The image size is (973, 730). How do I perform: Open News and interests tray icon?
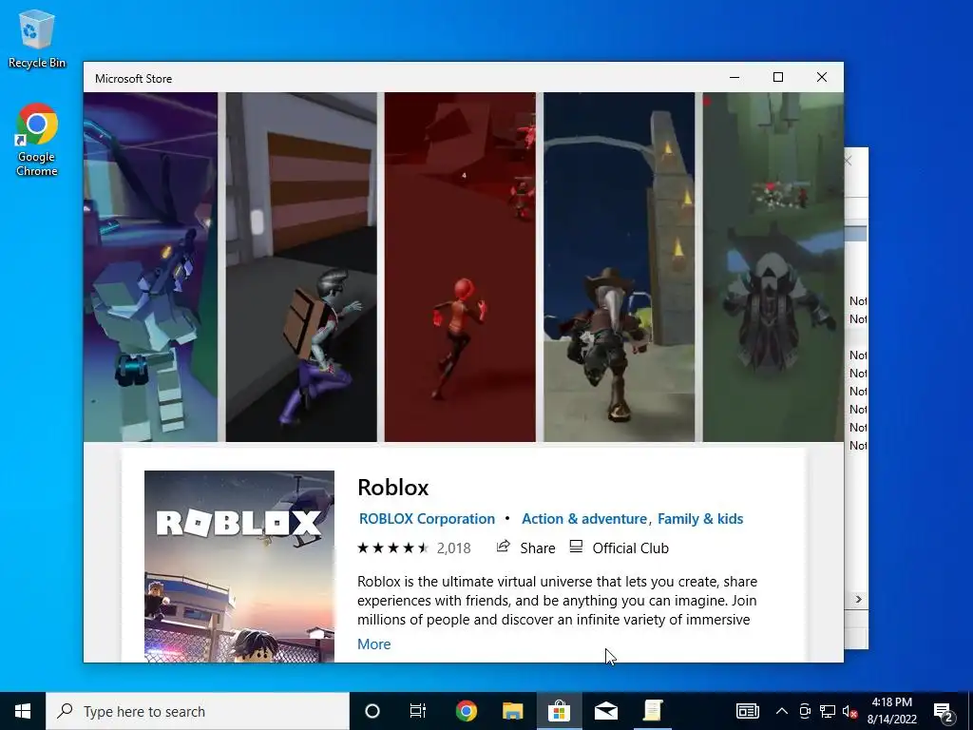[x=747, y=711]
